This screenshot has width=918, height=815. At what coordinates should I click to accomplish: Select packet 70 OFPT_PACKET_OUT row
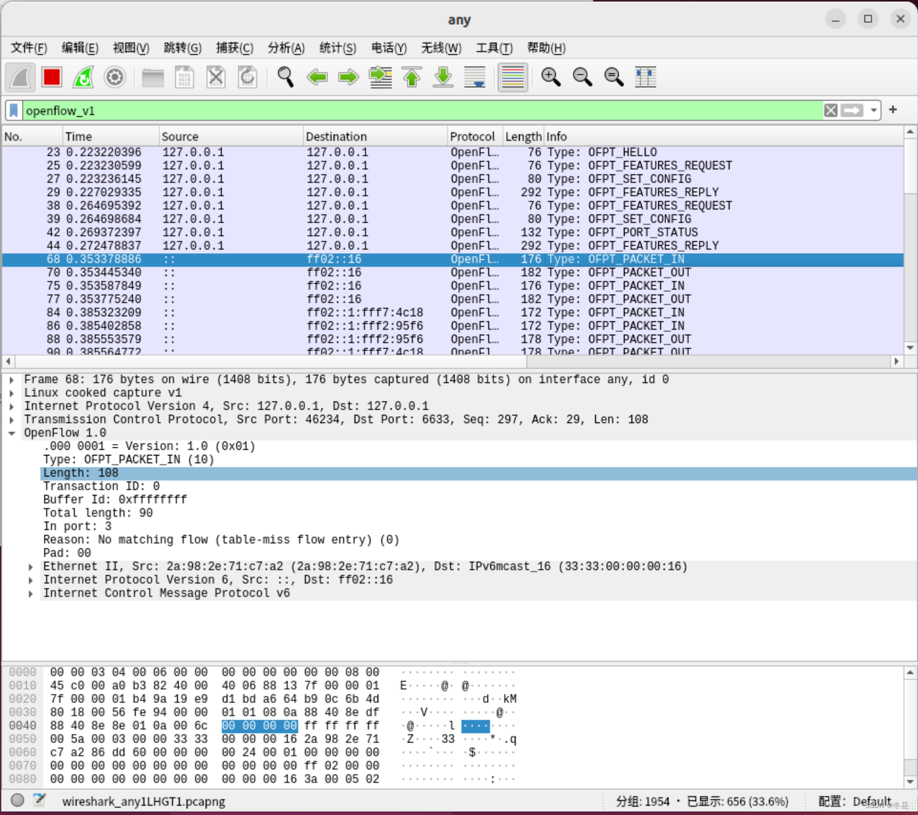pyautogui.click(x=453, y=273)
